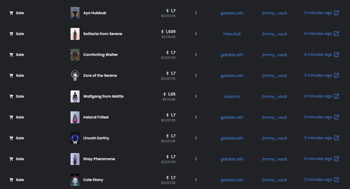This screenshot has width=350, height=189.
Task: Click the cart icon in Ireland Frilled row
Action: tap(11, 117)
